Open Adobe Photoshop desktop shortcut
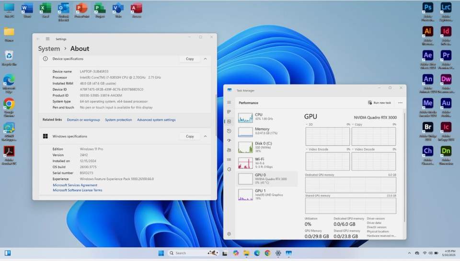This screenshot has width=460, height=261. tap(428, 8)
